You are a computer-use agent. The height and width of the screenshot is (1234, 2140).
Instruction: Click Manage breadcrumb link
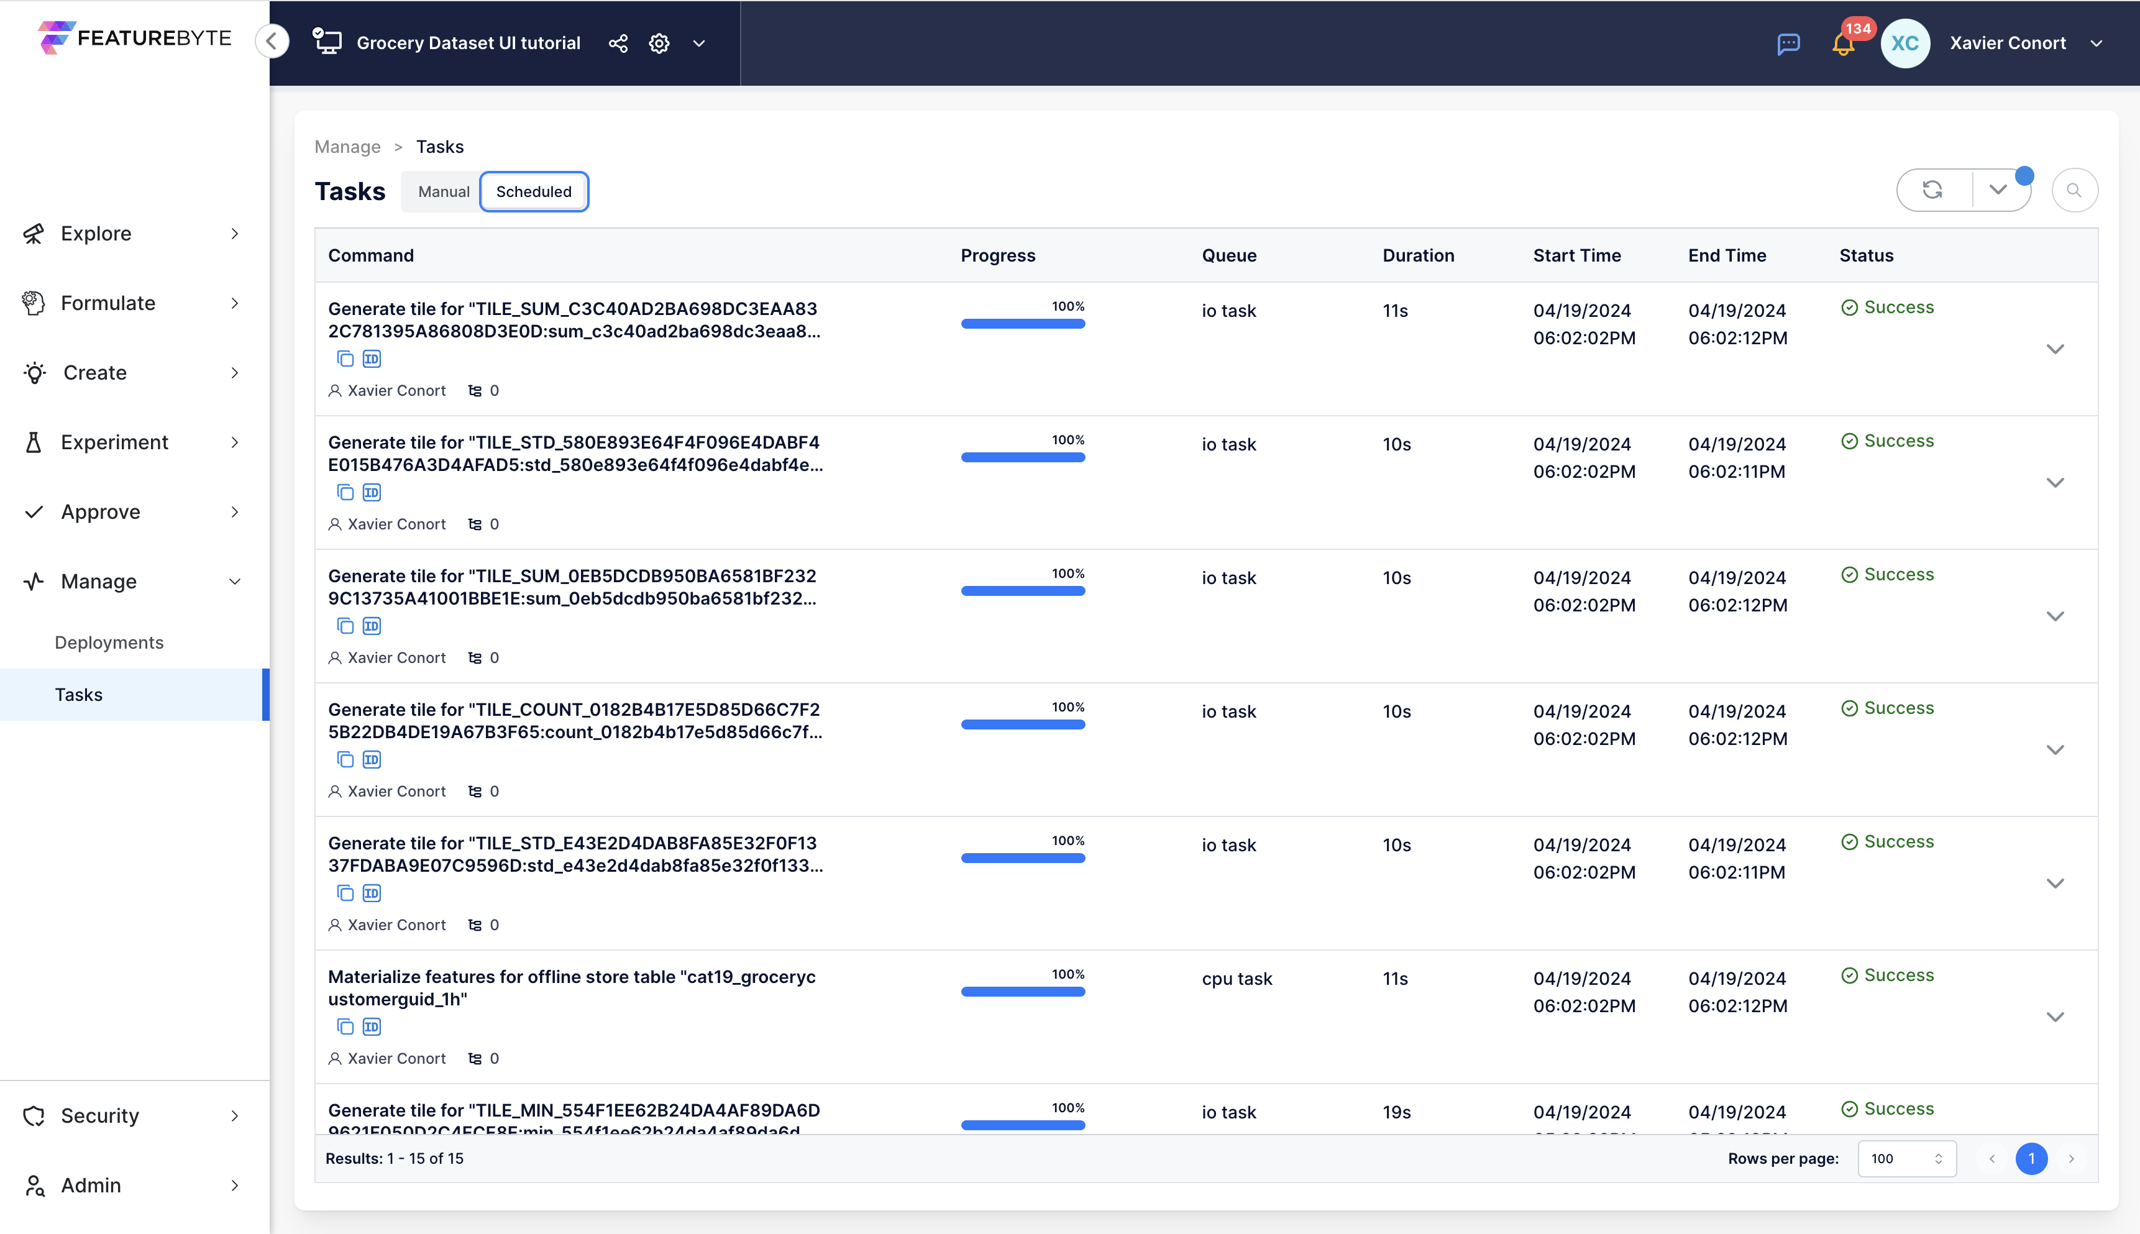[347, 147]
